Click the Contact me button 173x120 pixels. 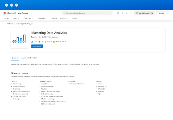pos(37,46)
